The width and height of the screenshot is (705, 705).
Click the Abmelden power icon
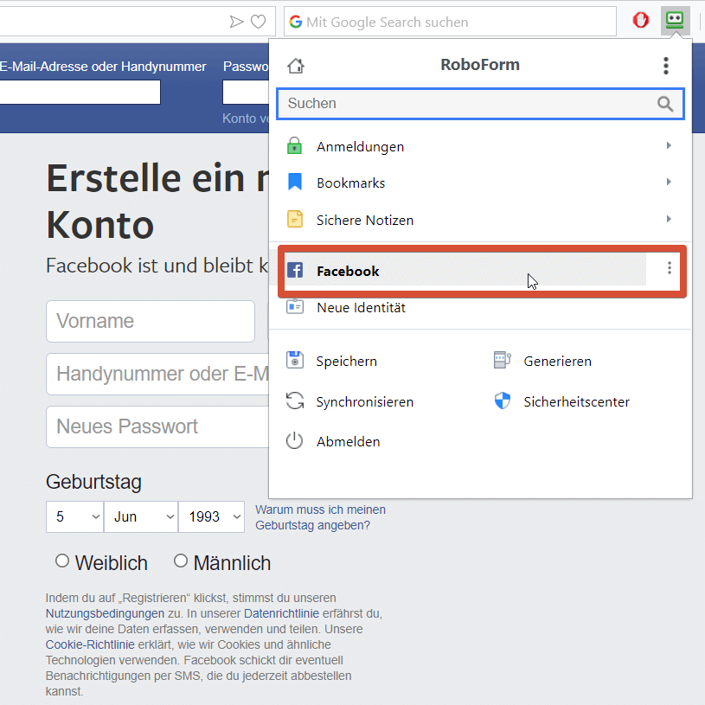tap(294, 440)
